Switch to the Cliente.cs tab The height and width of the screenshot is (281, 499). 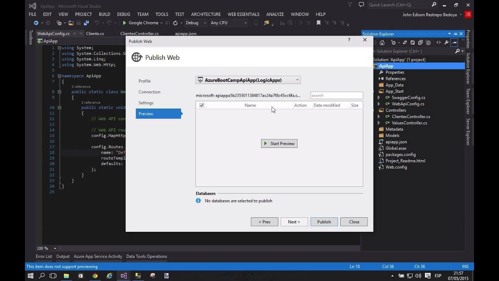(x=95, y=34)
